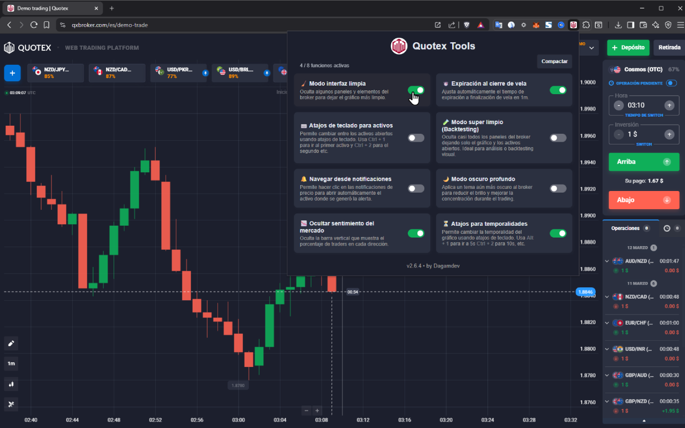Viewport: 685px width, 428px height.
Task: Bookmark this page icon
Action: pos(47,25)
